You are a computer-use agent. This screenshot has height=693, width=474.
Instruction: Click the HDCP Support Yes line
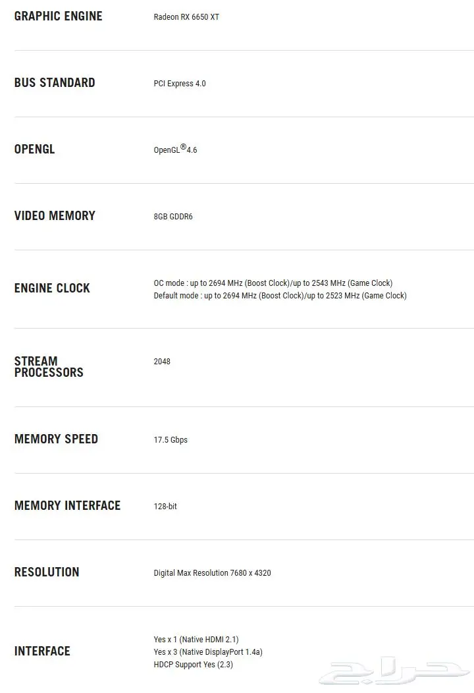194,665
